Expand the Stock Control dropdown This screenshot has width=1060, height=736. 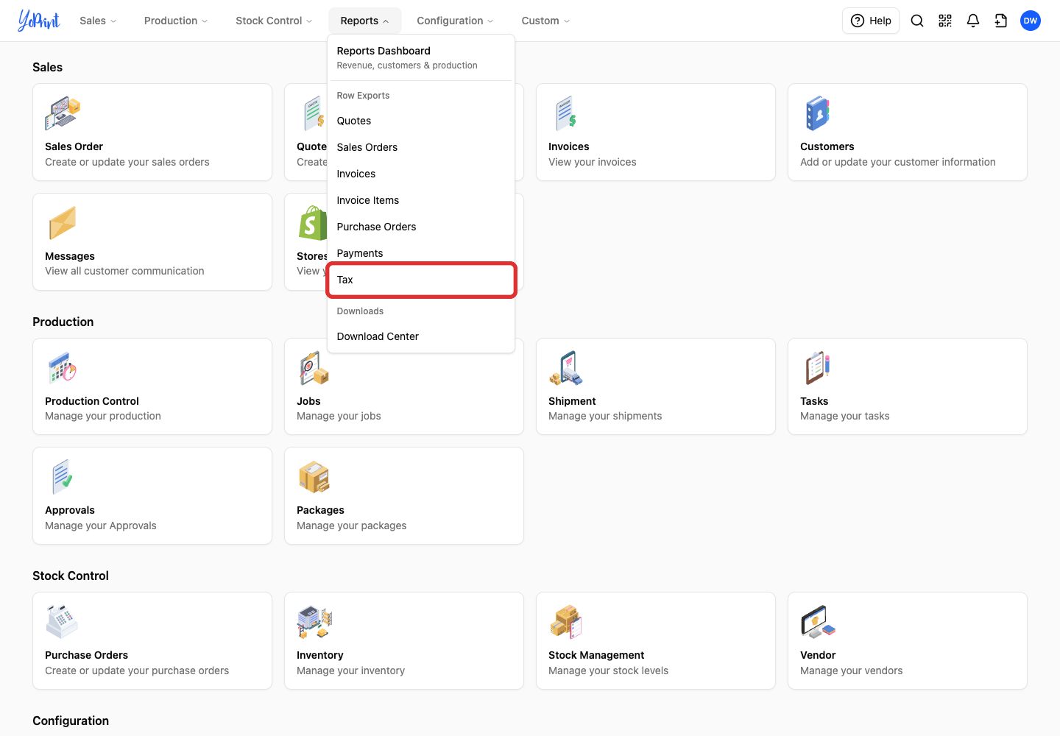[274, 21]
